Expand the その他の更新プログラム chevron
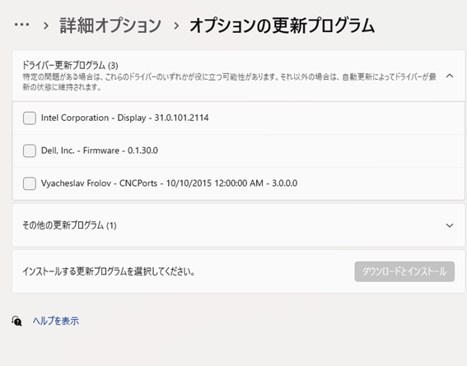The height and width of the screenshot is (366, 467). 450,225
